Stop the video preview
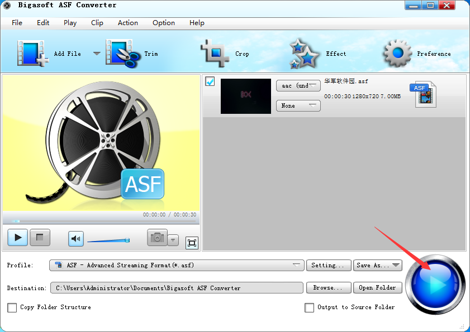470x332 pixels. 40,237
